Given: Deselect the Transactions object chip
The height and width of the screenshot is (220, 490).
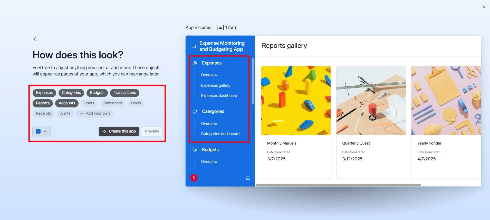Looking at the screenshot, I should click(125, 93).
